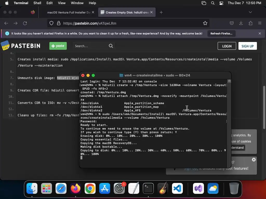The width and height of the screenshot is (266, 199).
Task: Open the Firefox hamburger application menu
Action: (x=260, y=23)
